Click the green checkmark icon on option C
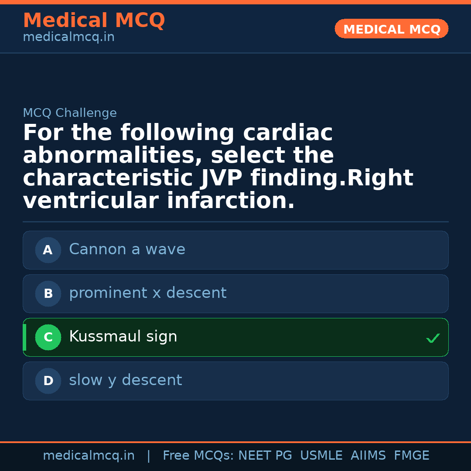This screenshot has height=471, width=471. pyautogui.click(x=433, y=338)
